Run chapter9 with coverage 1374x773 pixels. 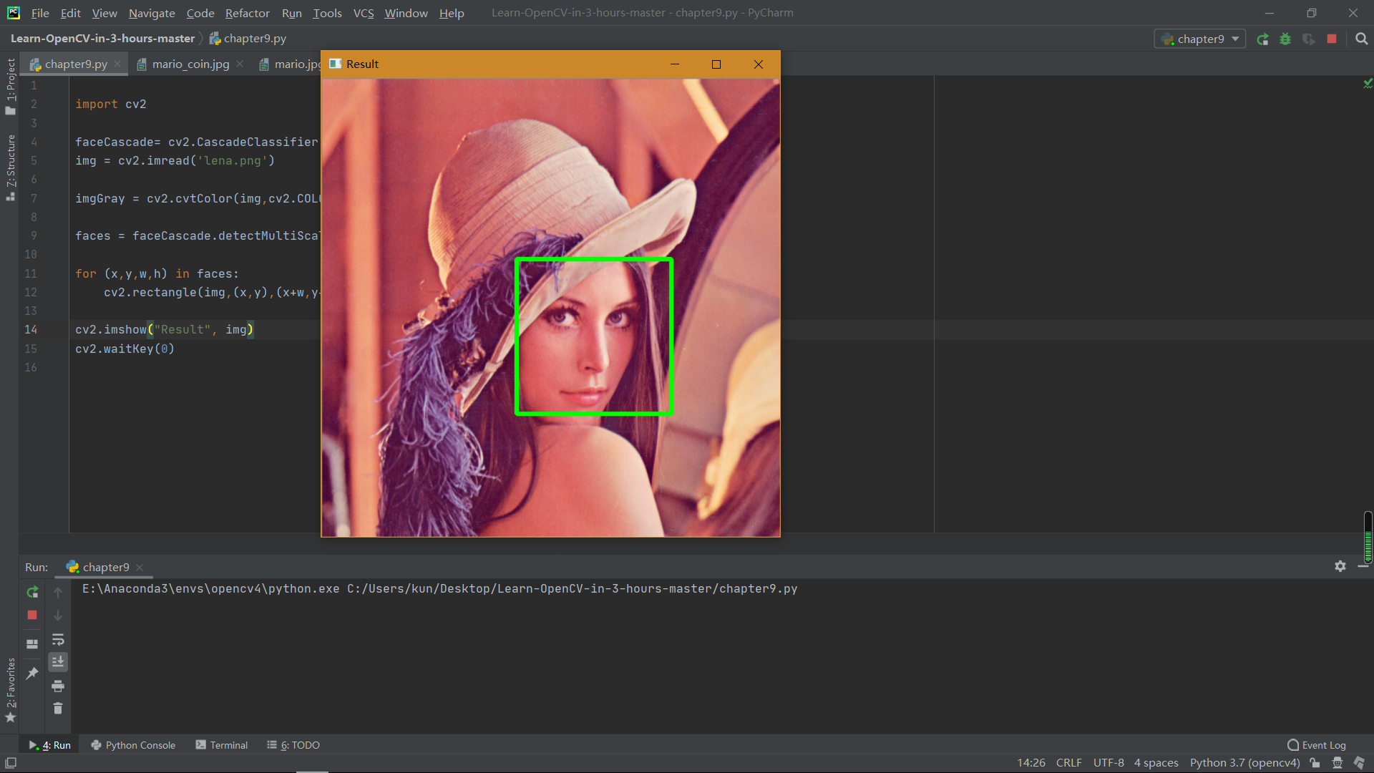coord(1309,39)
